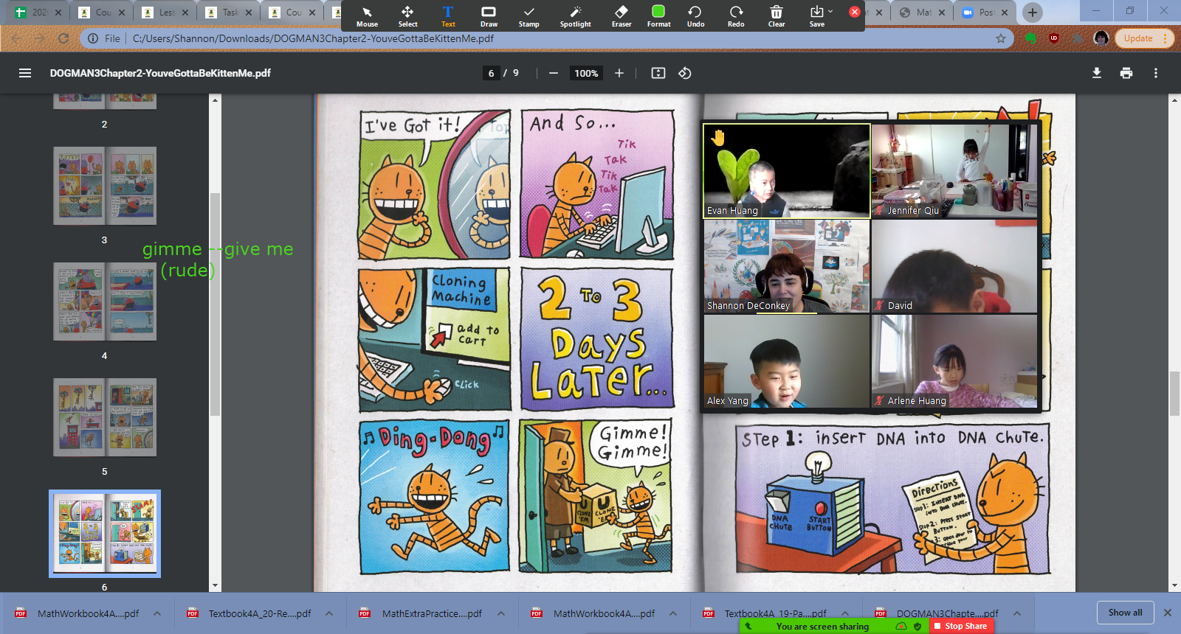Screen dimensions: 1181x634
Task: Redo the annotation
Action: coord(736,15)
